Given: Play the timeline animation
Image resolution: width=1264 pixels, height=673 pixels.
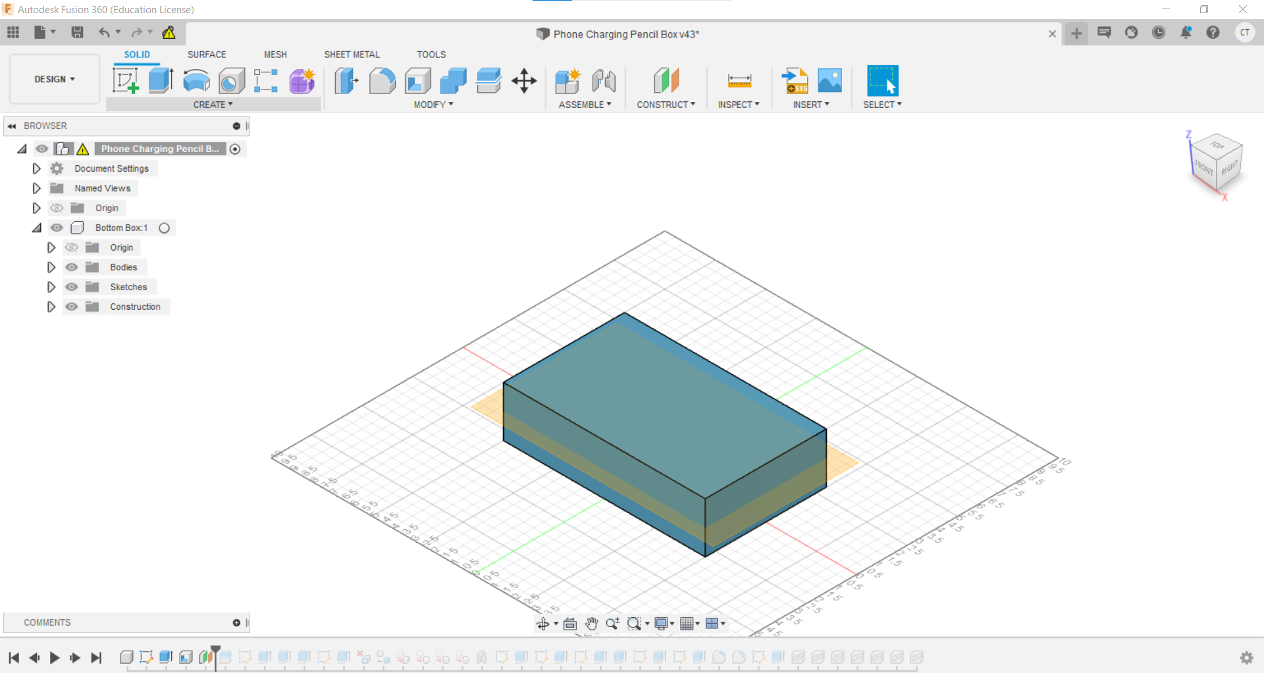Looking at the screenshot, I should click(55, 657).
